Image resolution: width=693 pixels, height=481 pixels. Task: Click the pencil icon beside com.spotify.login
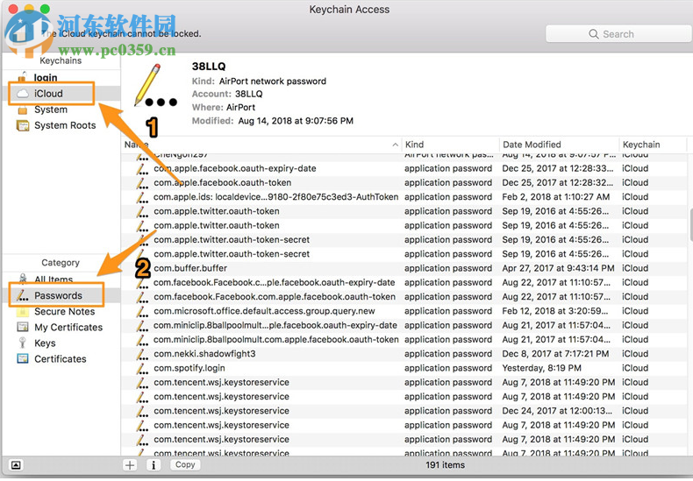coord(142,368)
